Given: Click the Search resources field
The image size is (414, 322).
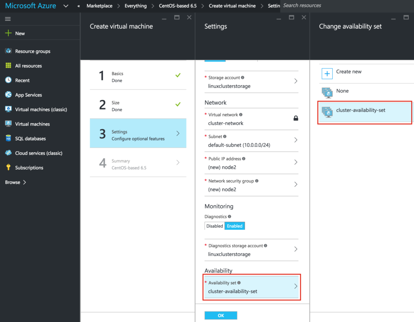Looking at the screenshot, I should coord(307,6).
